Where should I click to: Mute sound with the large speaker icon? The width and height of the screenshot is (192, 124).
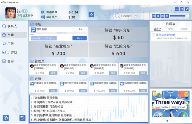coord(91,14)
